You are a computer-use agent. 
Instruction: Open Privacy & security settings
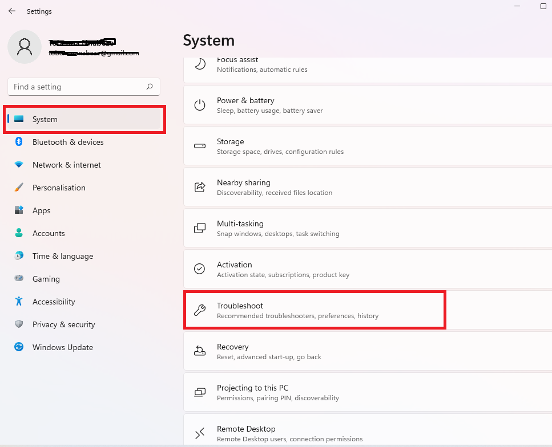(63, 324)
